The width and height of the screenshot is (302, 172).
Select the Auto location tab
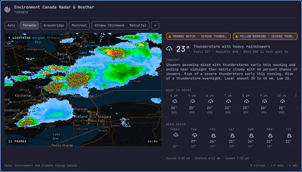click(11, 26)
